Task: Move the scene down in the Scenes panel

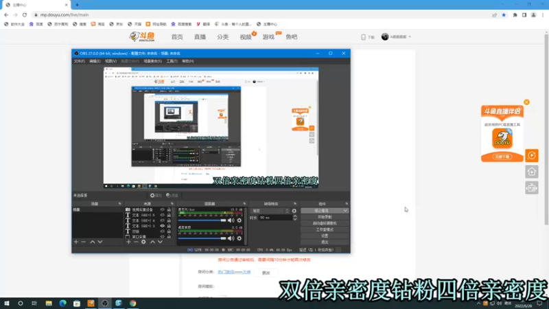Action: pos(100,242)
